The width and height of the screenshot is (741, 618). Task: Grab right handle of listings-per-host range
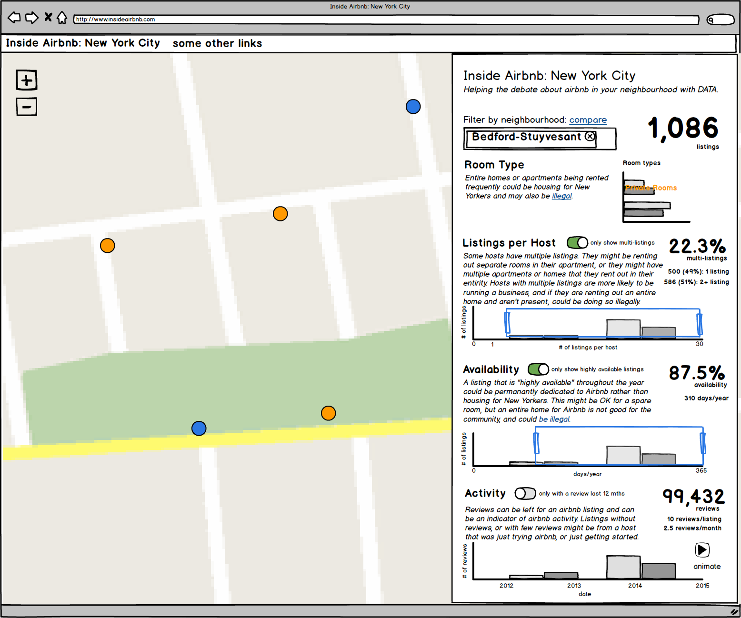[699, 324]
